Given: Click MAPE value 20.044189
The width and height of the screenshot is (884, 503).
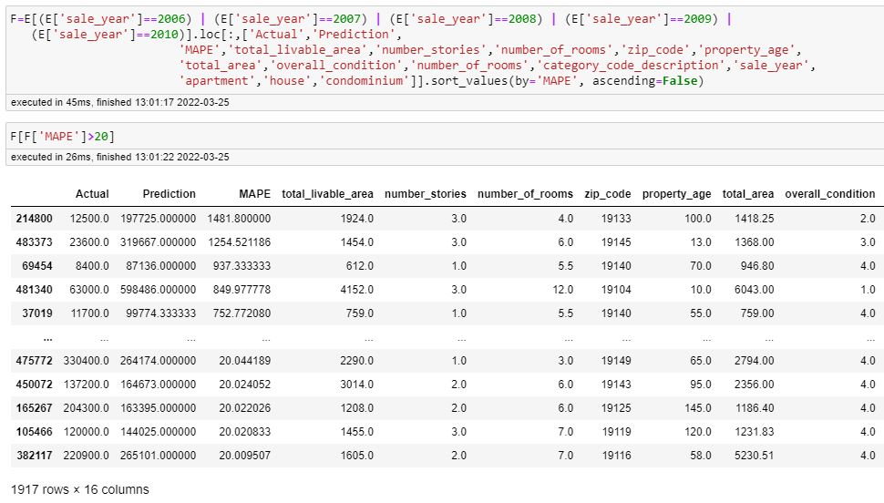Looking at the screenshot, I should [244, 360].
